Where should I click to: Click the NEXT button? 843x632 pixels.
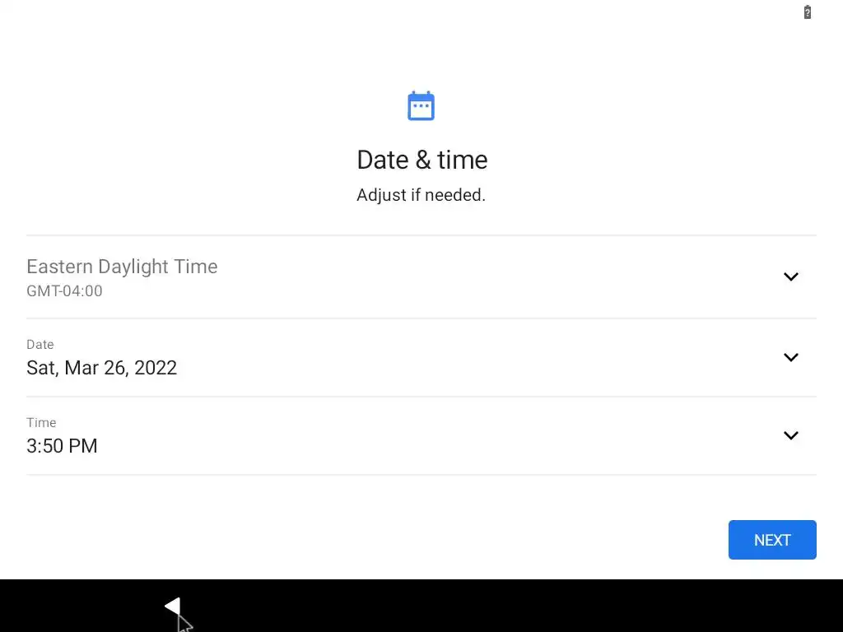771,540
